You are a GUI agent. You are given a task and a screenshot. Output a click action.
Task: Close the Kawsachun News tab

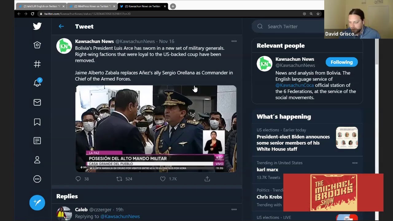(165, 6)
